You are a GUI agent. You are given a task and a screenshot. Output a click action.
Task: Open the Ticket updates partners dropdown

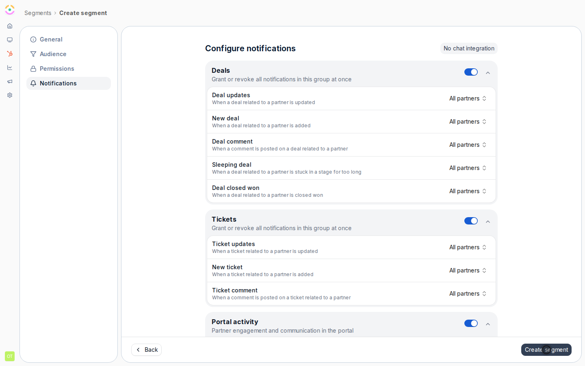point(468,247)
